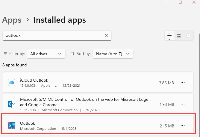This screenshot has height=137, width=200.
Task: Open more options for Outlook app
Action: (x=183, y=126)
